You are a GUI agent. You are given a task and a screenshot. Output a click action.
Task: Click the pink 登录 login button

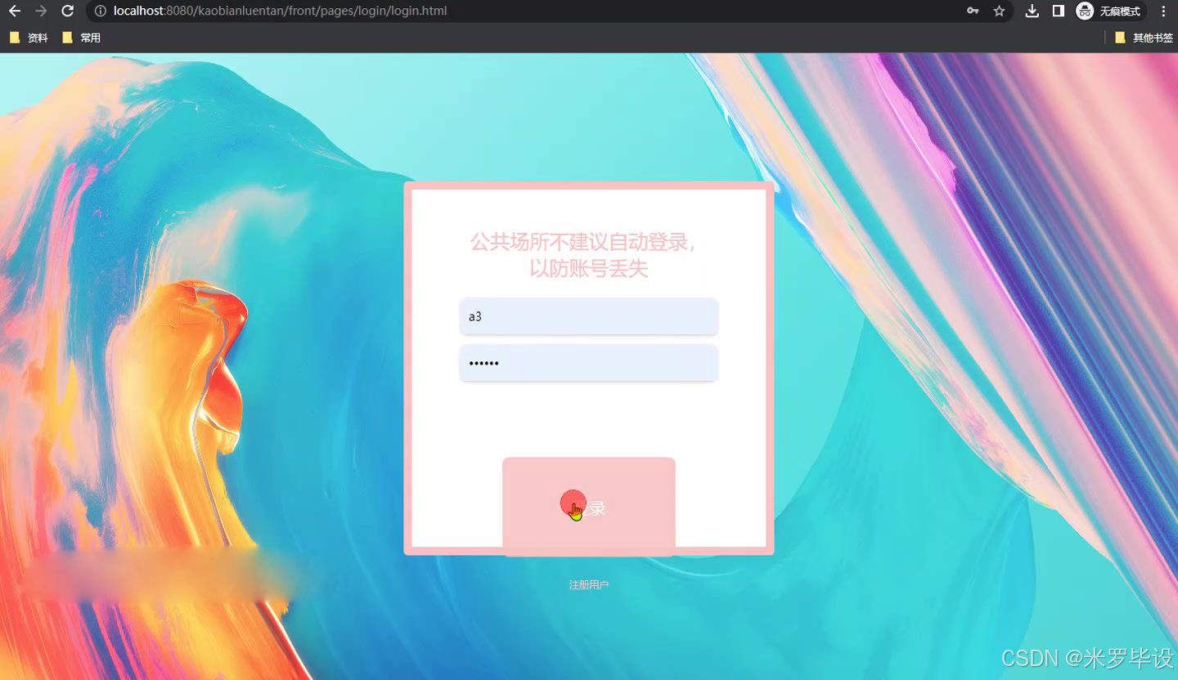tap(588, 506)
